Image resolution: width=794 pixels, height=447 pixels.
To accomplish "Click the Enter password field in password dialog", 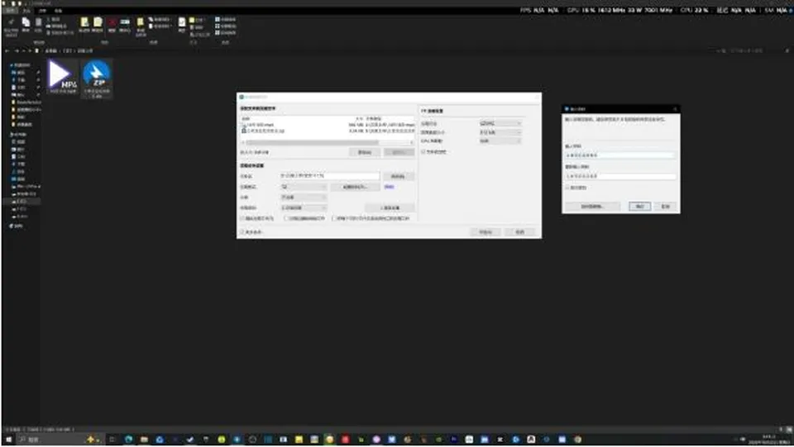I will pos(620,155).
